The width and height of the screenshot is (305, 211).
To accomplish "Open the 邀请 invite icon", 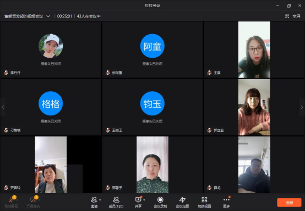I will pos(94,200).
